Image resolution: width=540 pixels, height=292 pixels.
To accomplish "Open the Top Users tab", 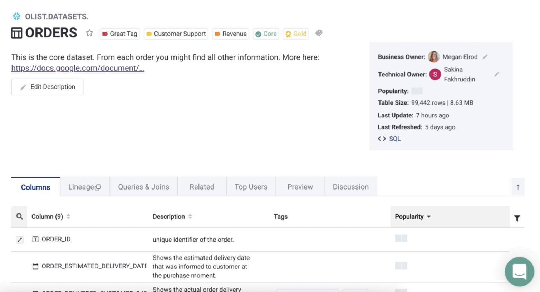I will point(251,187).
